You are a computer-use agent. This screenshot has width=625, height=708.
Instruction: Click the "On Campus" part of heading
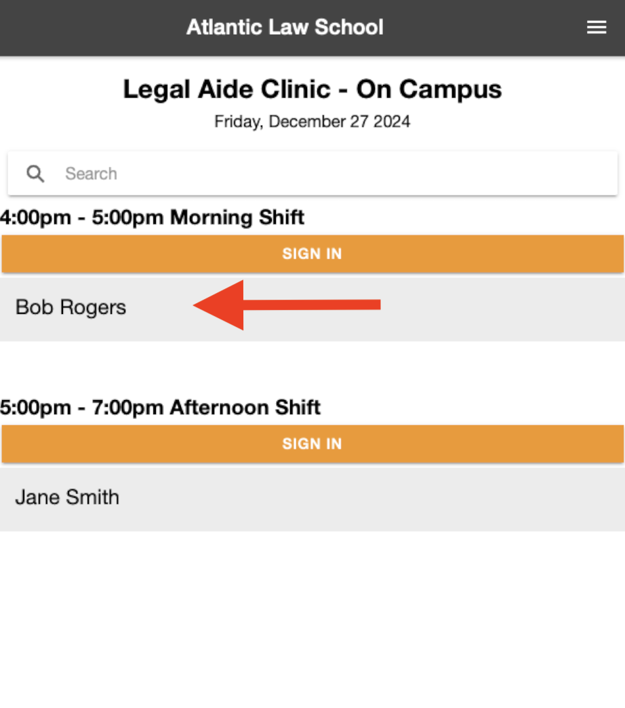tap(429, 90)
